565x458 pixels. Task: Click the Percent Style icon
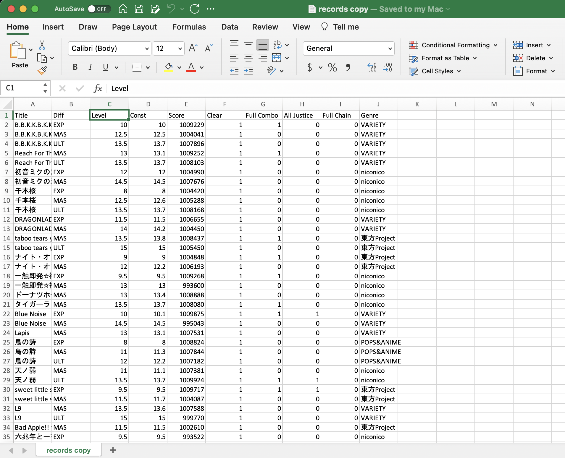332,68
